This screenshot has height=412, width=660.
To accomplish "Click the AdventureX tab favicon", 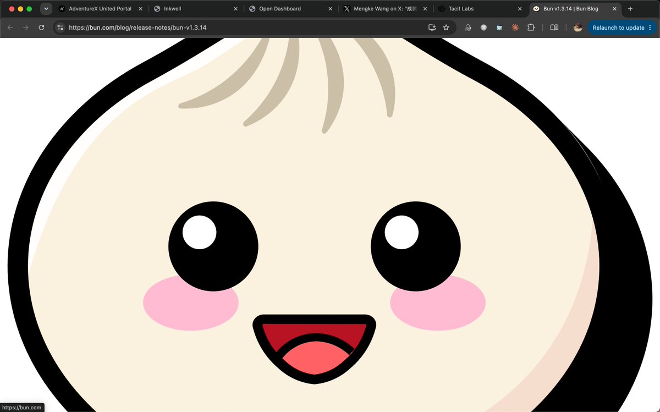I will [62, 9].
